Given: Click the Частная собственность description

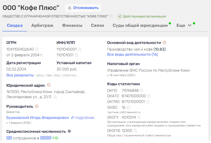Looking at the screenshot, I should pyautogui.click(x=124, y=112).
